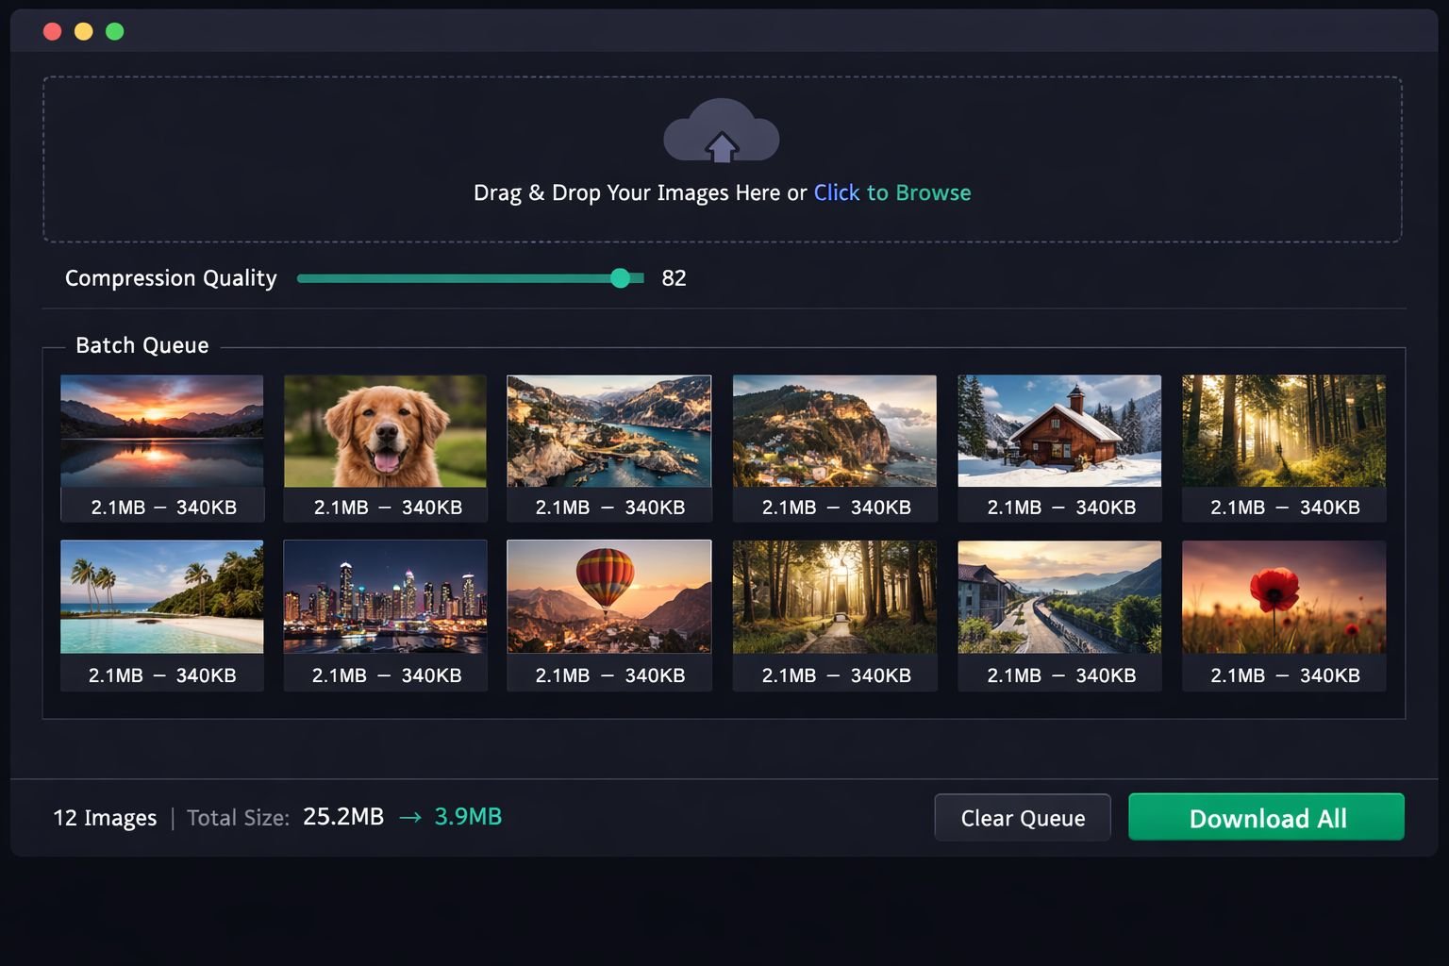Image resolution: width=1449 pixels, height=966 pixels.
Task: Select the hot air balloon thumbnail
Action: (609, 596)
